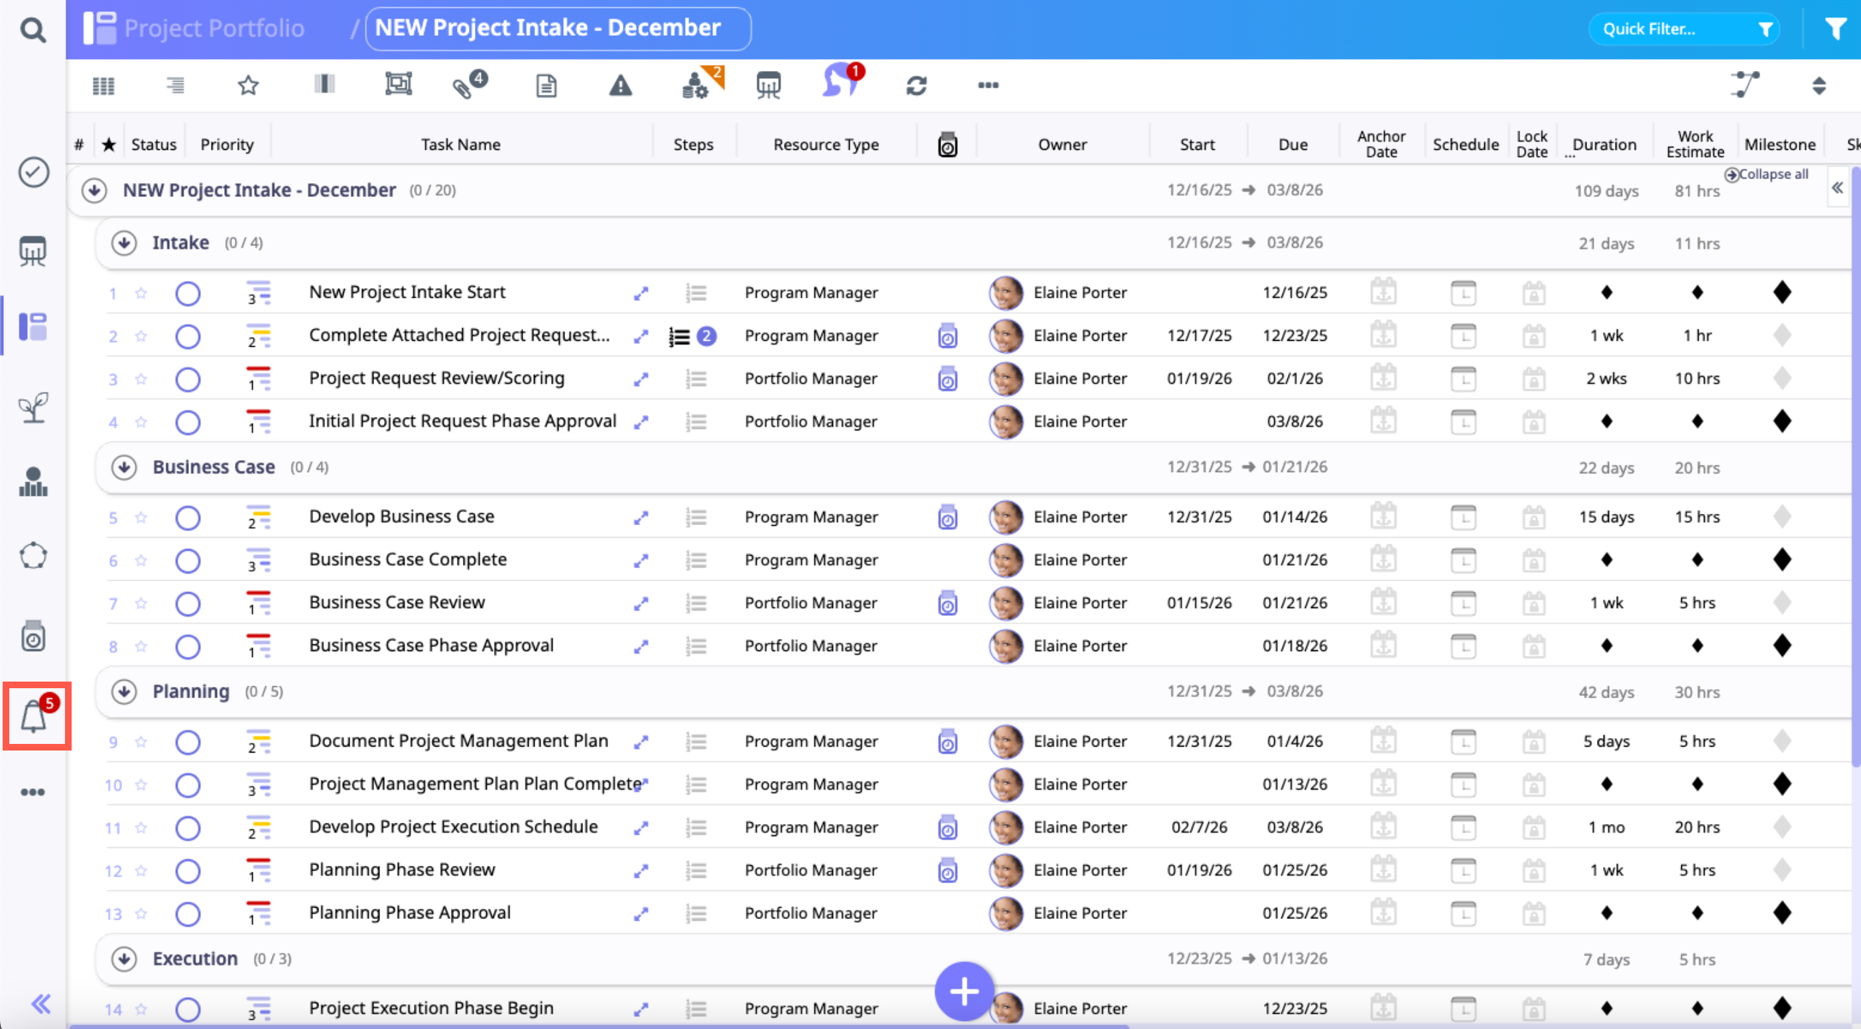
Task: Toggle star on Project Request Review/Scoring row
Action: (141, 379)
